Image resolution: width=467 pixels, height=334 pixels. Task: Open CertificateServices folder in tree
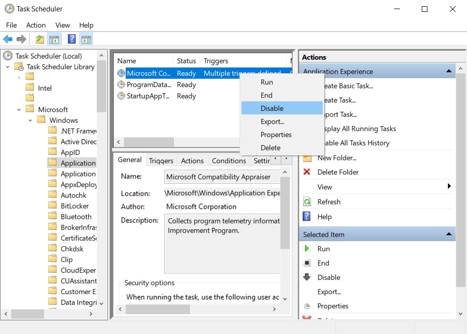tap(79, 238)
